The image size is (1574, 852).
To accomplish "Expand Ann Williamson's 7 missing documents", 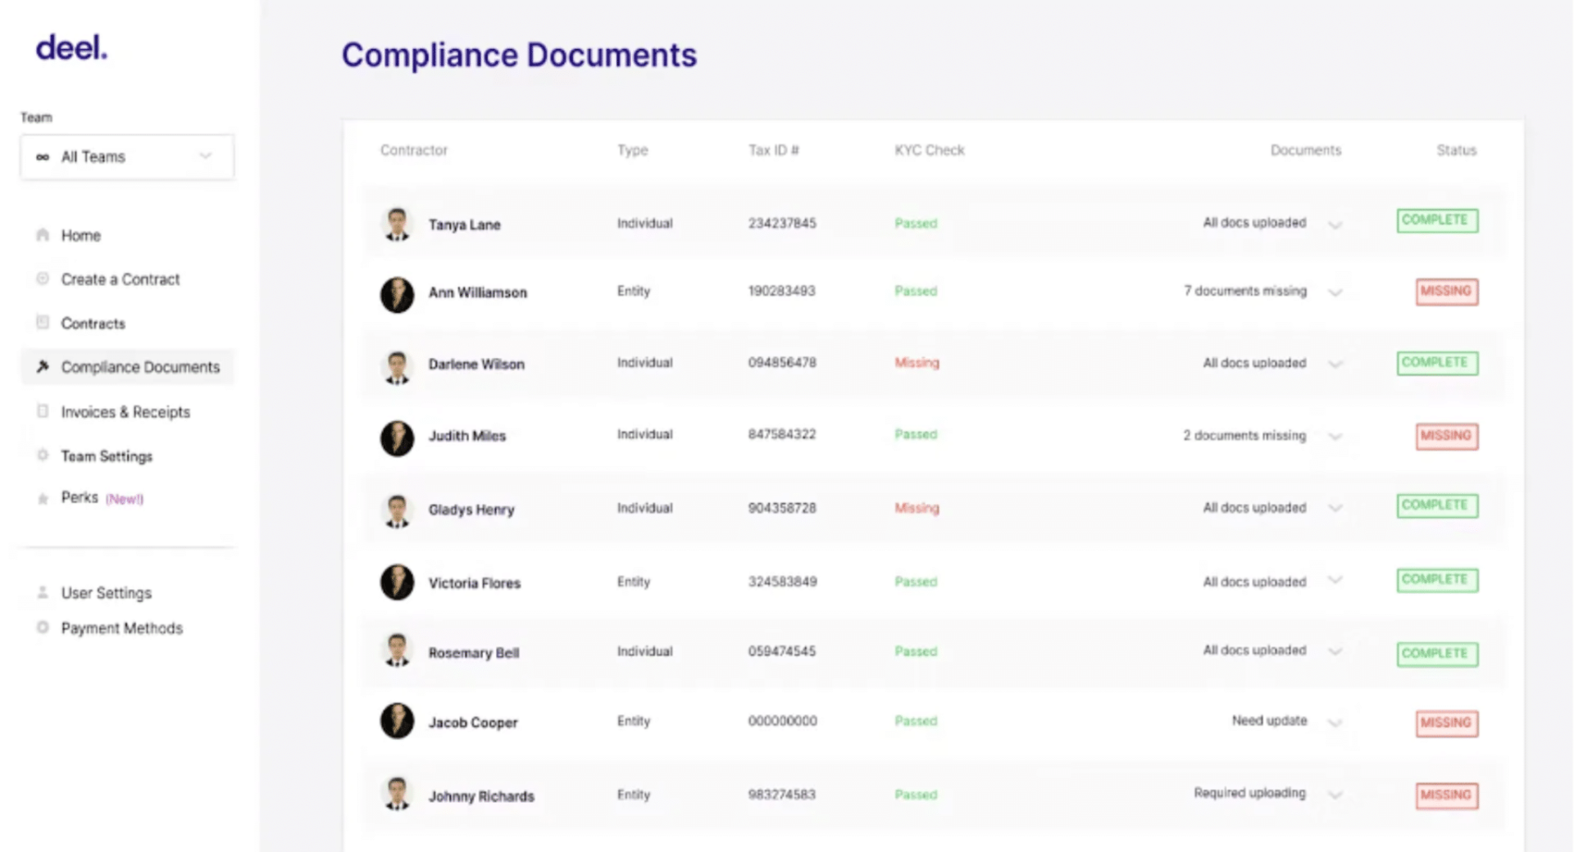I will pos(1335,292).
